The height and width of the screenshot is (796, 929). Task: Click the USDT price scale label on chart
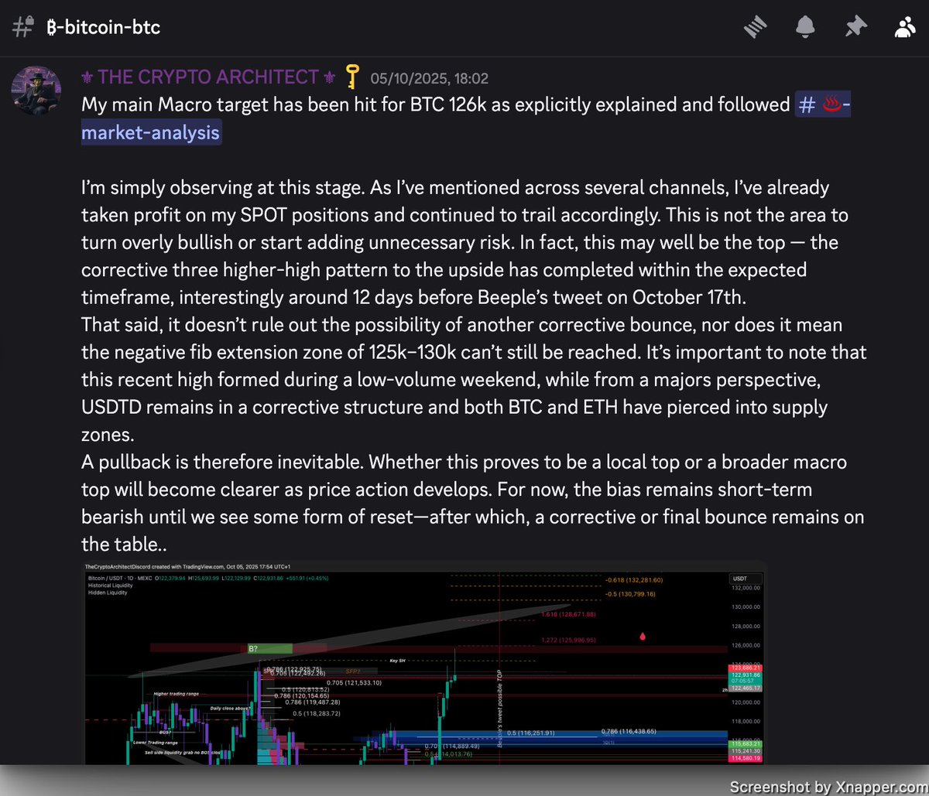click(746, 579)
